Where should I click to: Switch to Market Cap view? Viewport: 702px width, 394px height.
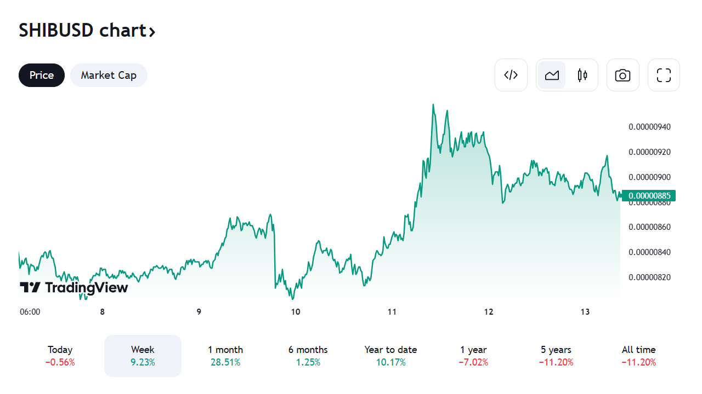click(109, 75)
